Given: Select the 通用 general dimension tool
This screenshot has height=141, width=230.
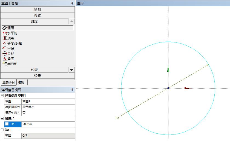Looking at the screenshot, I should (11, 28).
